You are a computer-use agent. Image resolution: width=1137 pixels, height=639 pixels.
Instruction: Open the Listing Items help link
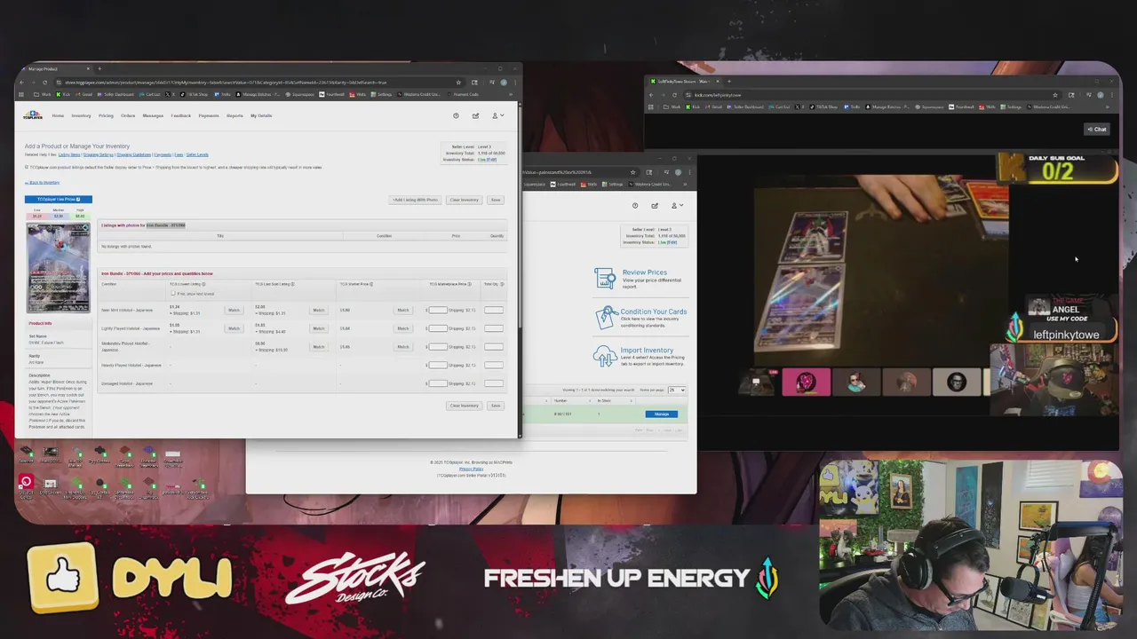(x=69, y=154)
